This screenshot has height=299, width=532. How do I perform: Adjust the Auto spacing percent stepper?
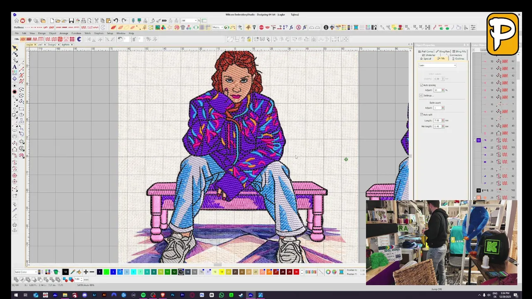[x=443, y=90]
